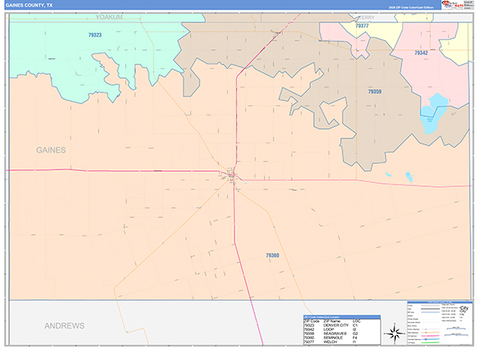Click the "ZIP Code" column heading

click(311, 321)
